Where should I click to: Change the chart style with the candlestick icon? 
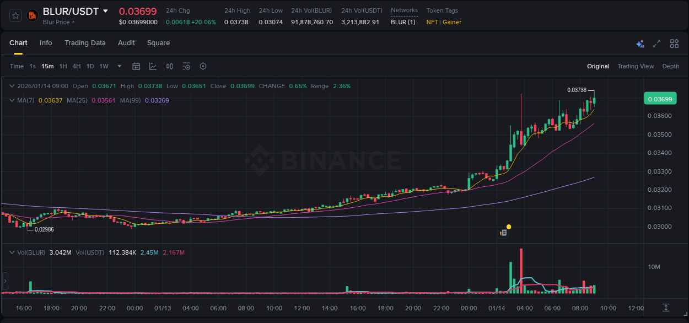[169, 66]
